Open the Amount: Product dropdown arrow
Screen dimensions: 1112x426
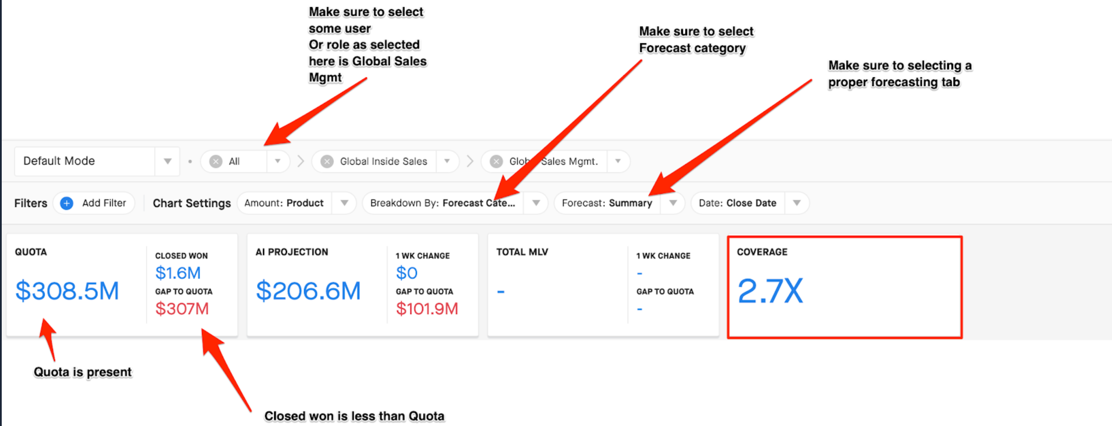tap(344, 203)
